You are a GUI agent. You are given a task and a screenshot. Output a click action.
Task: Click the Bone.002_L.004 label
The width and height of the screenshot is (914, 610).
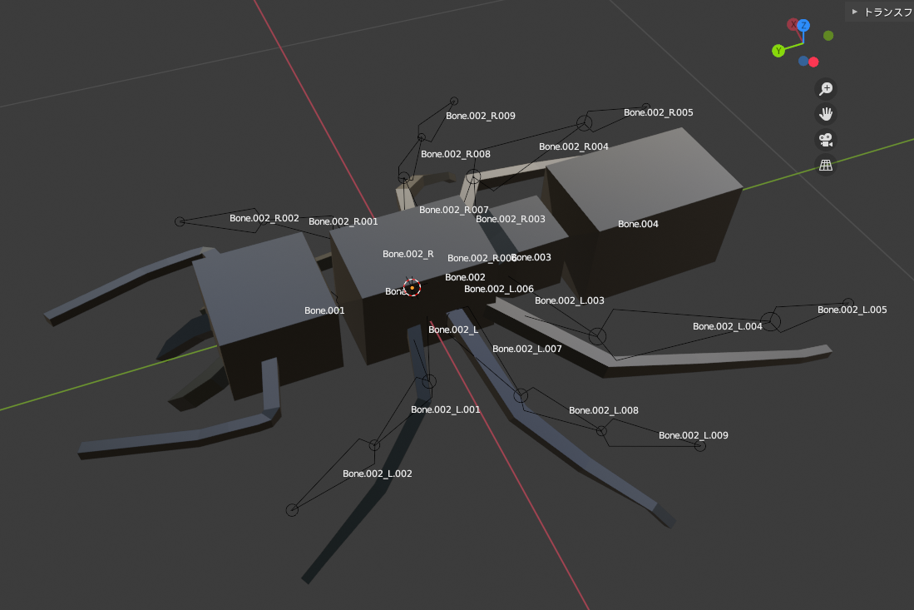point(727,326)
